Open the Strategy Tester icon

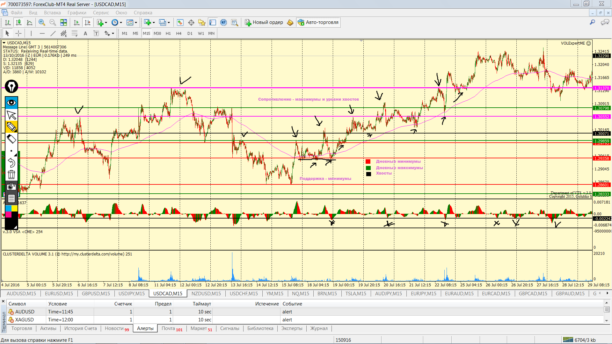tap(235, 22)
